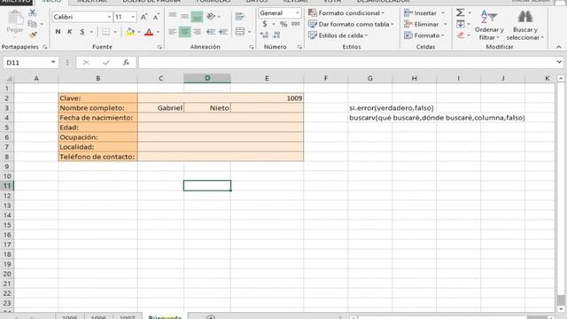567x319 pixels.
Task: Open underline style dropdown arrow
Action: [91, 32]
